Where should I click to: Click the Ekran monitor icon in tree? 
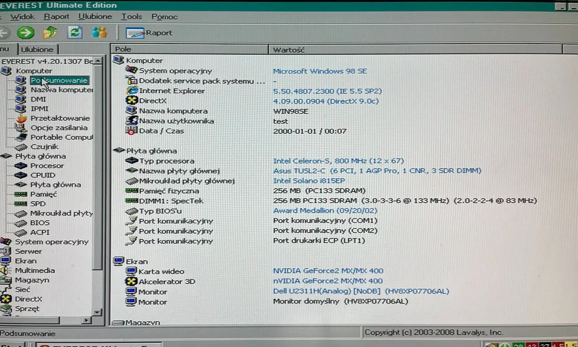pos(6,261)
